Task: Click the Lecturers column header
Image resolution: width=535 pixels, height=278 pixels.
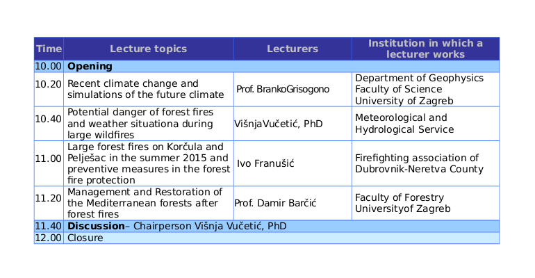Action: [293, 49]
